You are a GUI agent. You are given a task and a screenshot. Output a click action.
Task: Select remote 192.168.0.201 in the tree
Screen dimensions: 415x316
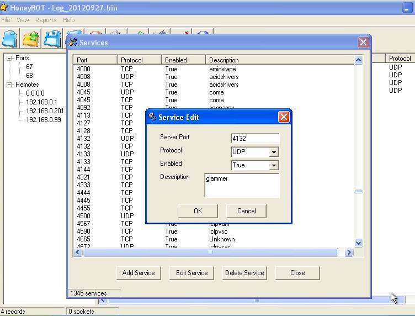coord(45,111)
